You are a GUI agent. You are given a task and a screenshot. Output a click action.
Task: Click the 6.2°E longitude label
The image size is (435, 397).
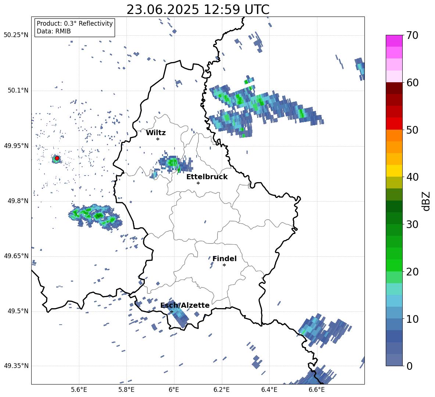tap(222, 390)
